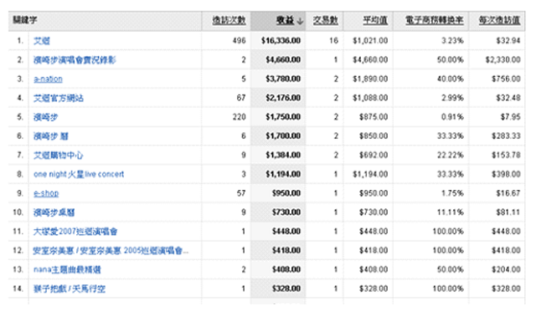Sort table by 造訪次數 header
Image resolution: width=536 pixels, height=317 pixels.
point(229,20)
